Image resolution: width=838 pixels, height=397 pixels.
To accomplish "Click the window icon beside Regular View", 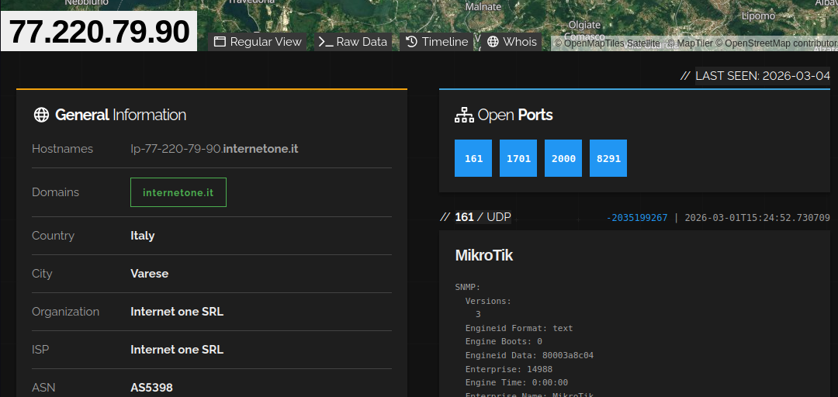I will [x=220, y=42].
